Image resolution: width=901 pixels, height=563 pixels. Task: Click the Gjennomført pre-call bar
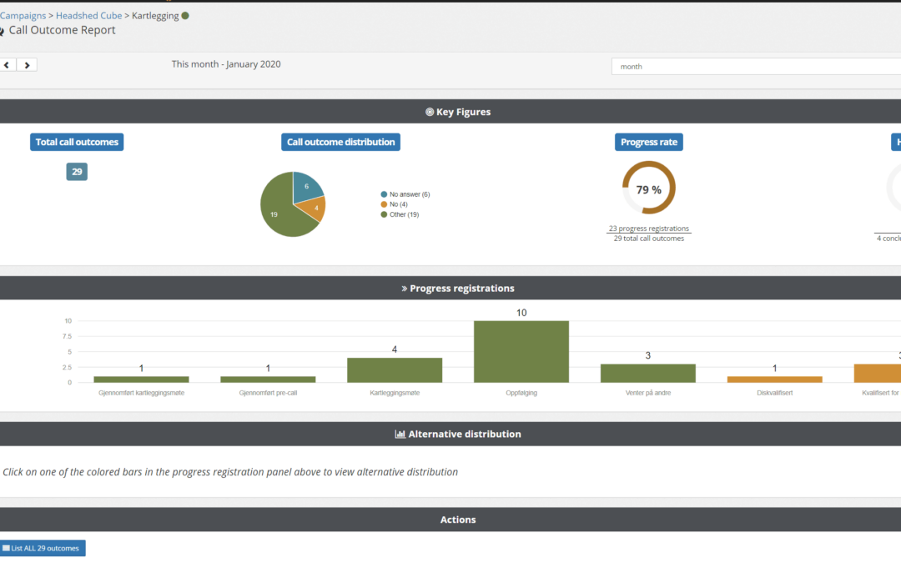pos(268,380)
